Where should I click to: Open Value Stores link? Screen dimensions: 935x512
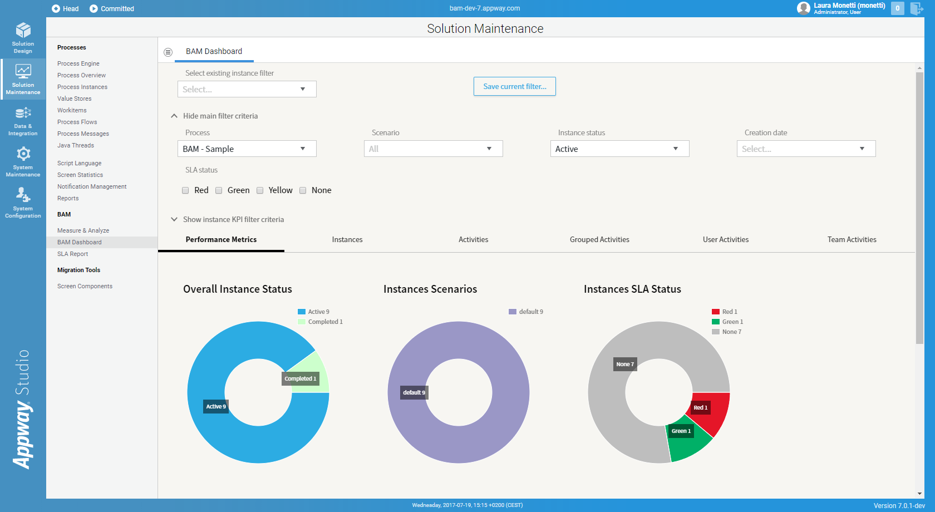(75, 99)
